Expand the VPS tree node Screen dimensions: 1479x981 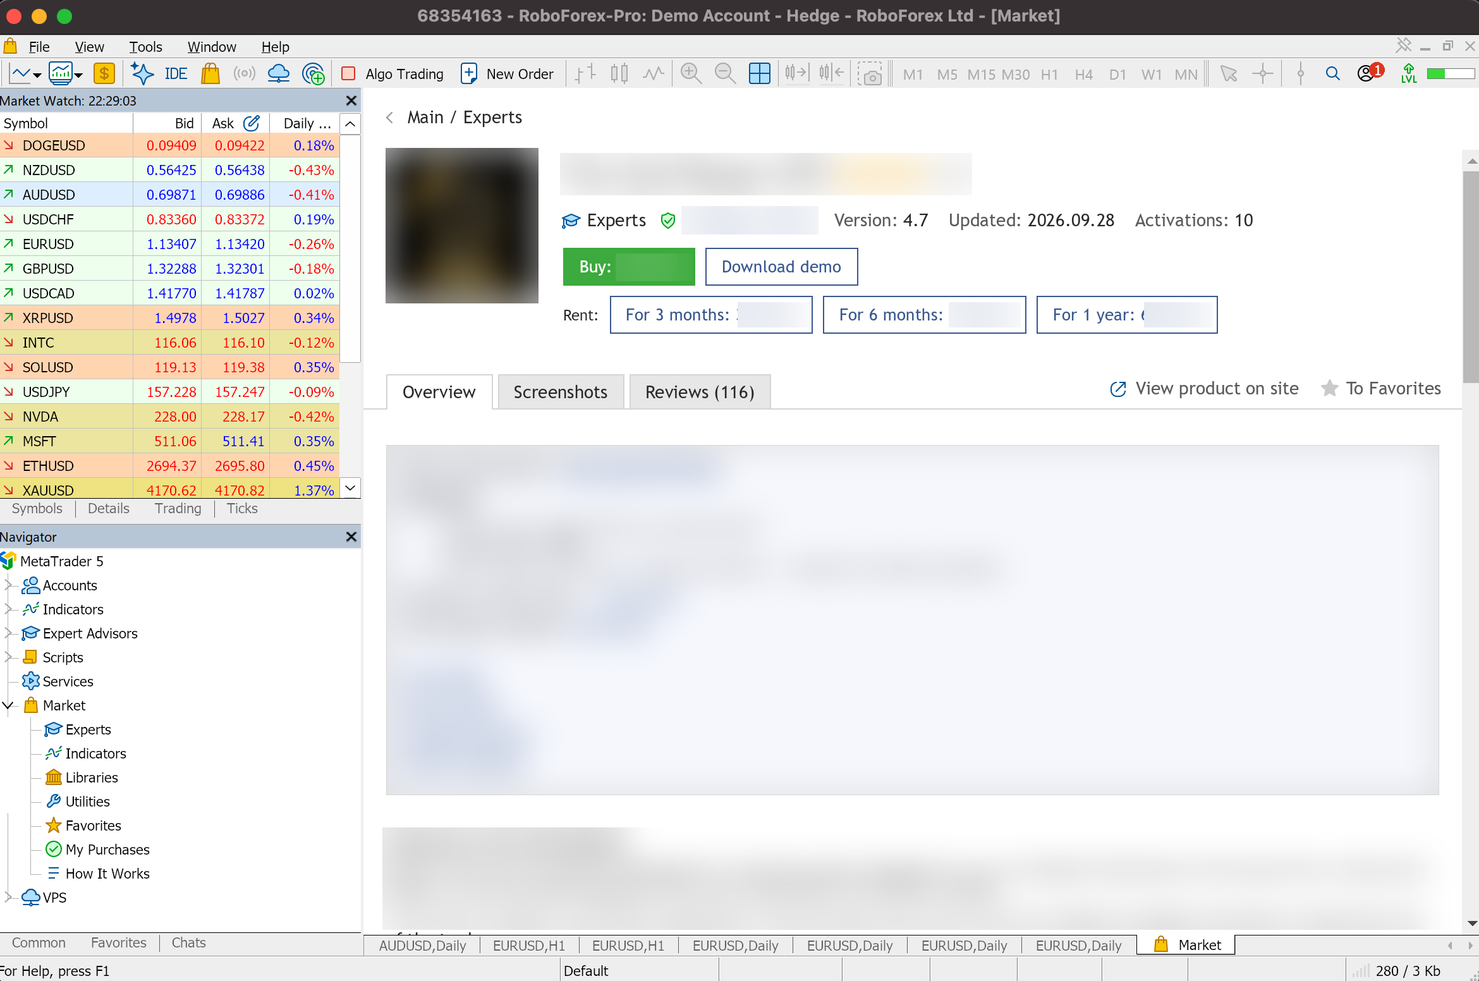point(8,898)
